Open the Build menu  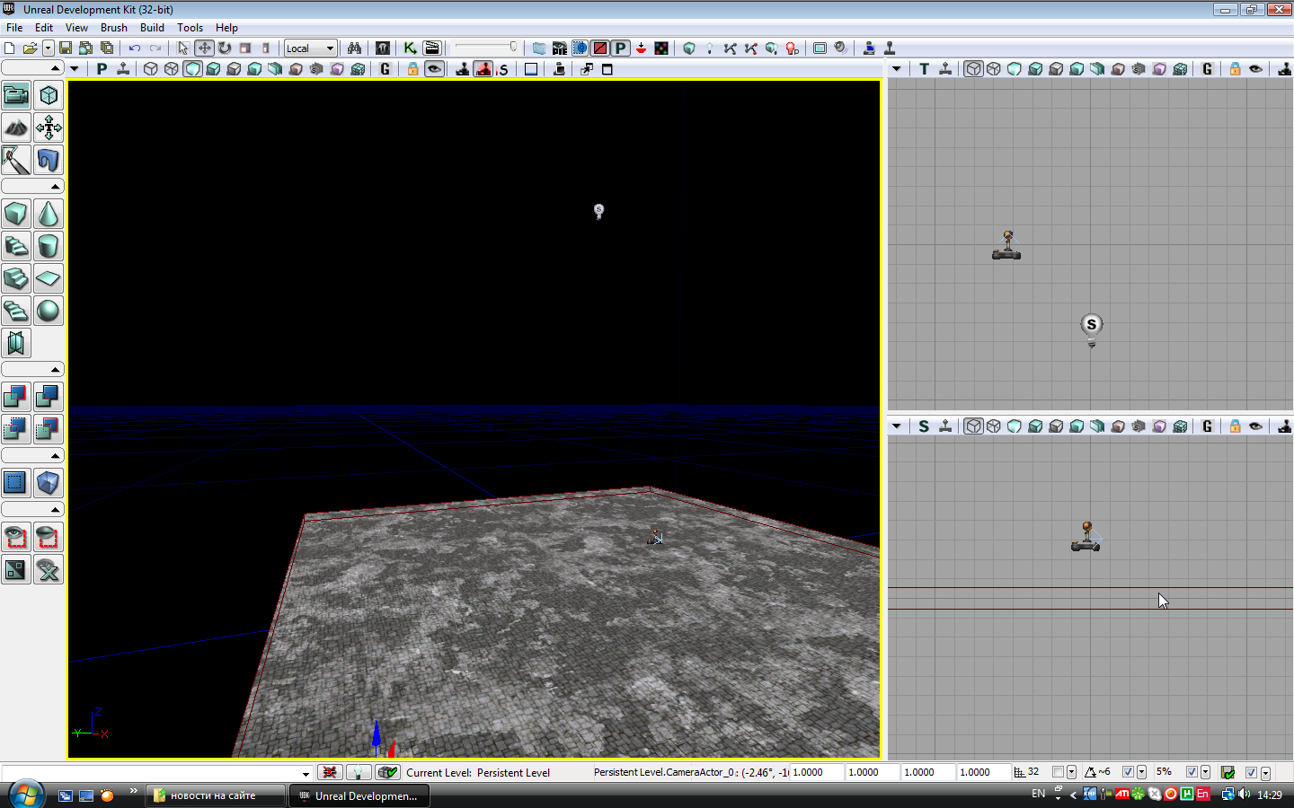(x=152, y=28)
